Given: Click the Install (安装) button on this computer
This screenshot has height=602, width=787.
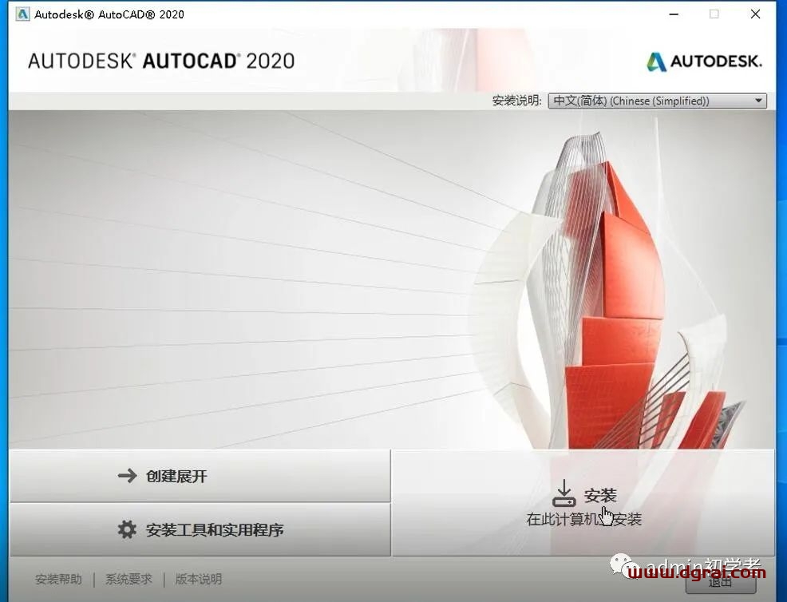Looking at the screenshot, I should pyautogui.click(x=583, y=503).
